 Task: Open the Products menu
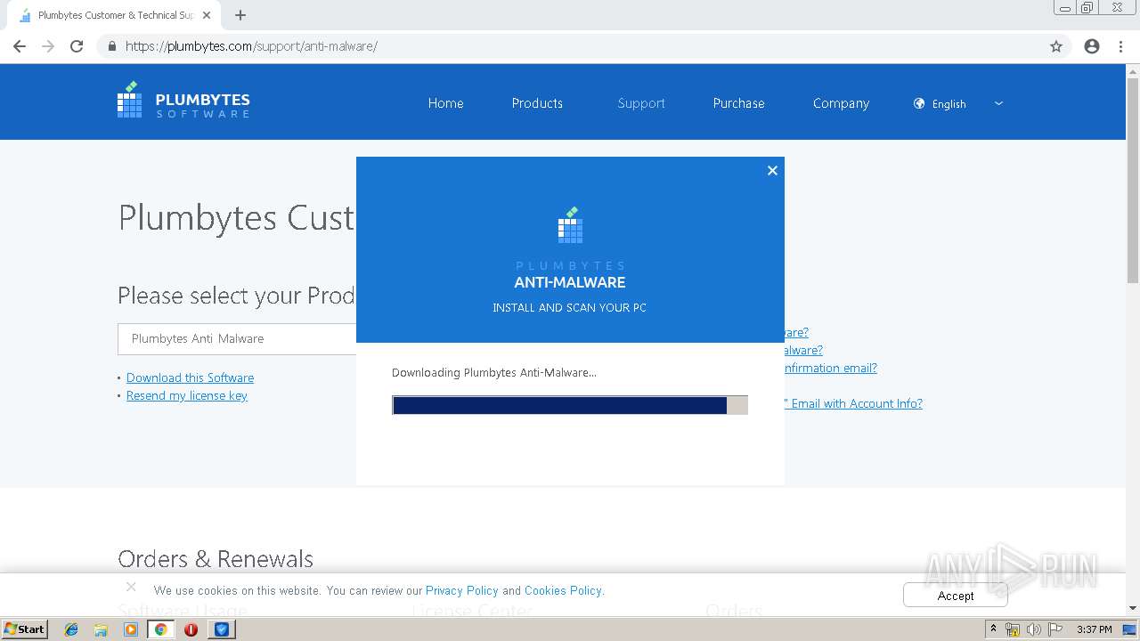537,103
